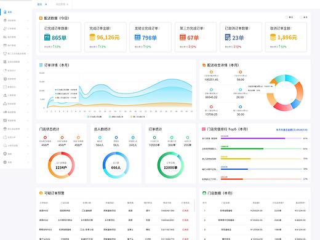Click the 3234户 donut chart
320x240 pixels.
(61, 165)
